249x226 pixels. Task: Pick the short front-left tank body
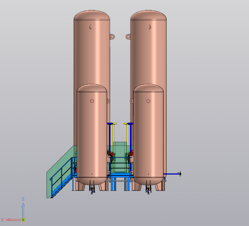[x=92, y=138]
